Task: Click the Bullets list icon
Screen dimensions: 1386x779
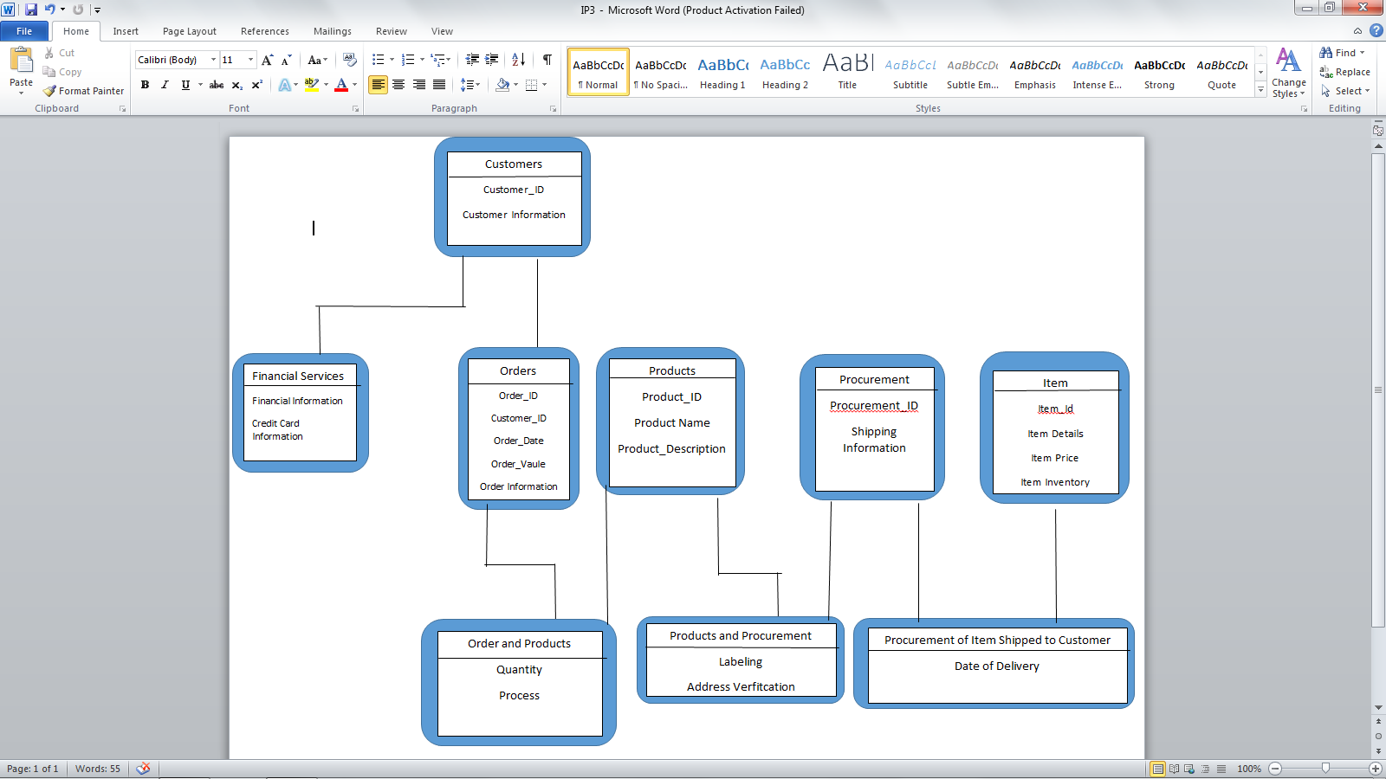Action: pyautogui.click(x=378, y=60)
